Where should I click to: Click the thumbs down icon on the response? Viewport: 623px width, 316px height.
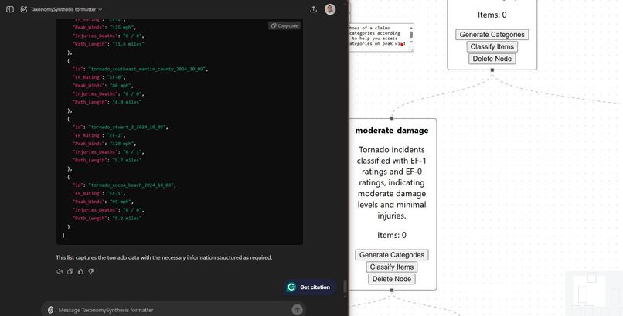[x=91, y=271]
